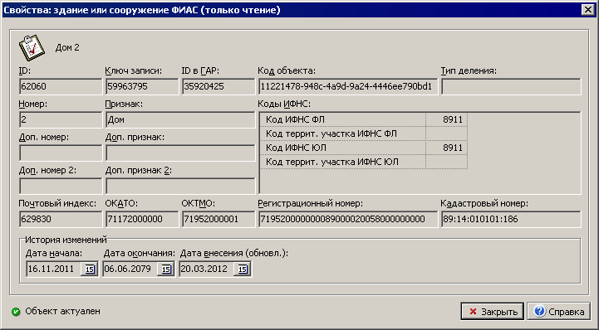This screenshot has height=330, width=599.
Task: Open calendar picker for Дата начала
Action: point(90,269)
